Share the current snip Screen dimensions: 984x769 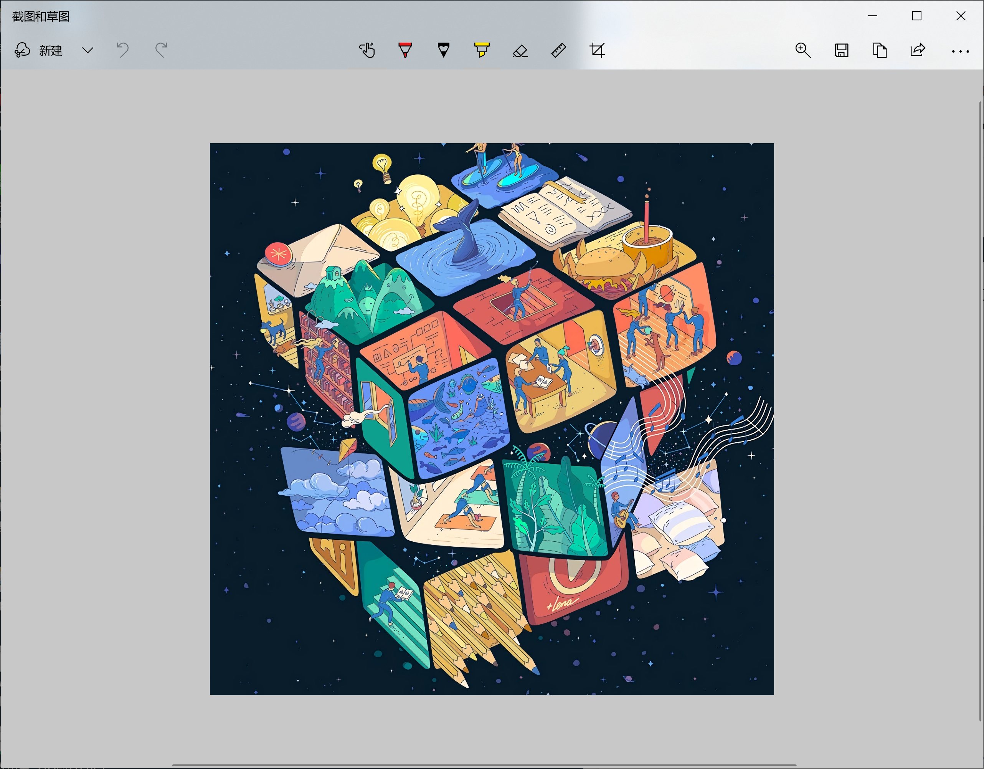tap(918, 50)
